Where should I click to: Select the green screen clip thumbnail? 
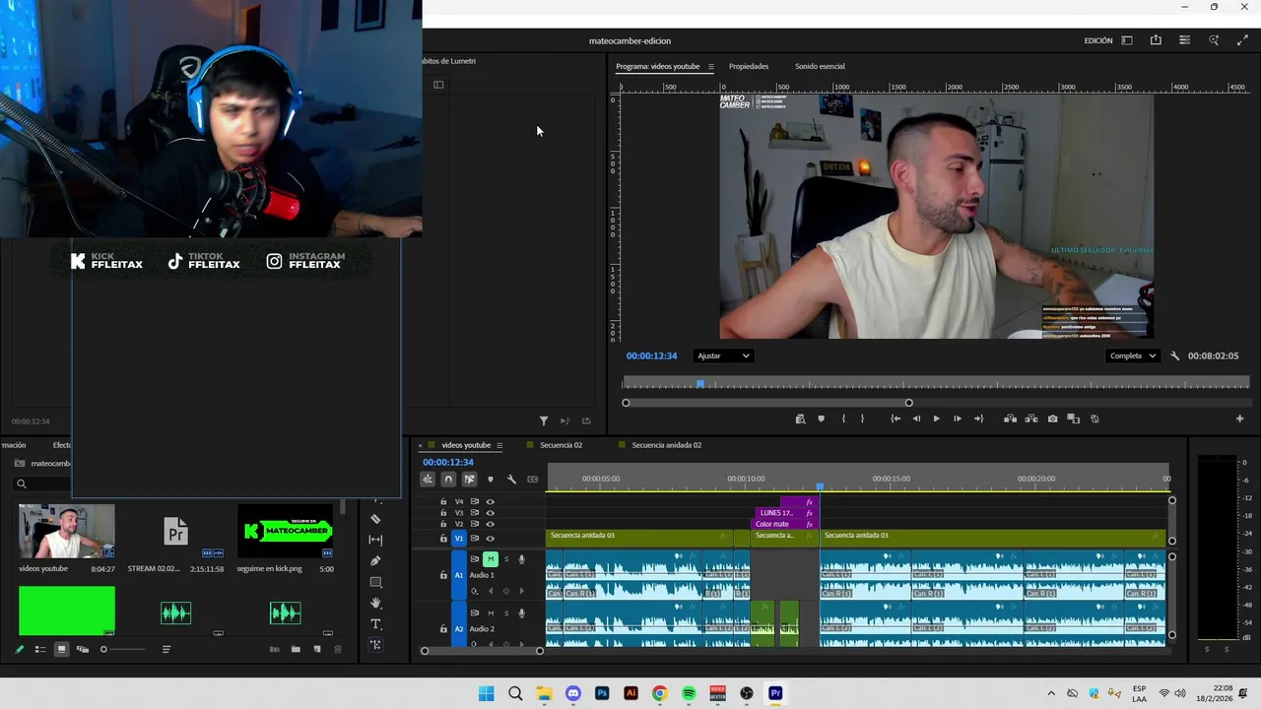tap(66, 611)
